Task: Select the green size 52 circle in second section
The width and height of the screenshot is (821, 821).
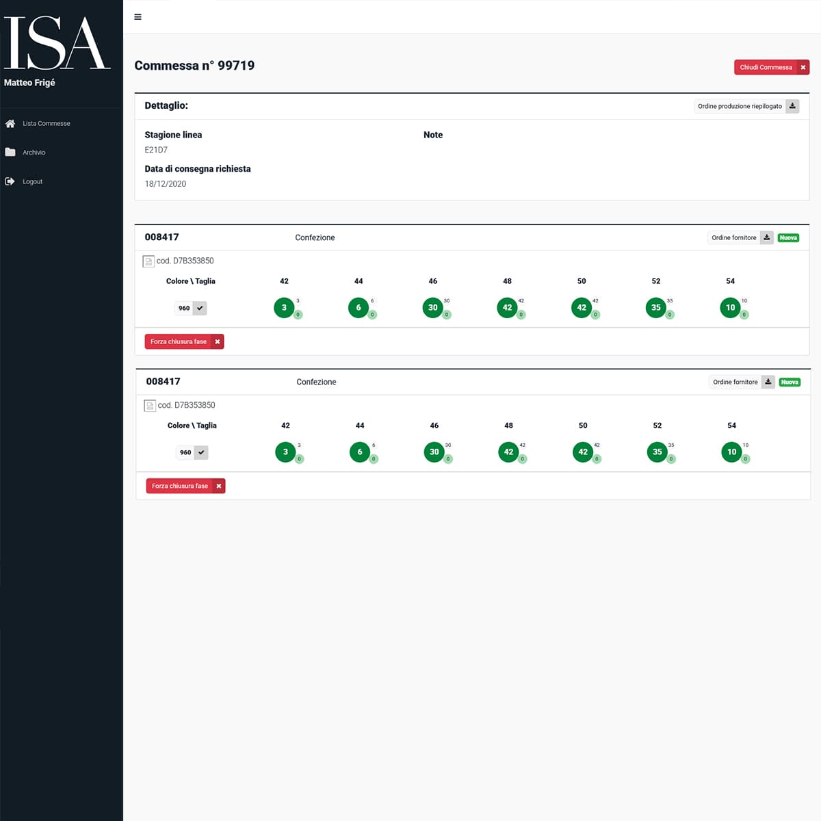Action: coord(657,452)
